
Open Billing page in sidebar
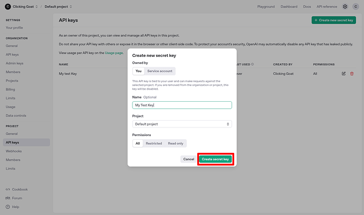click(x=10, y=89)
